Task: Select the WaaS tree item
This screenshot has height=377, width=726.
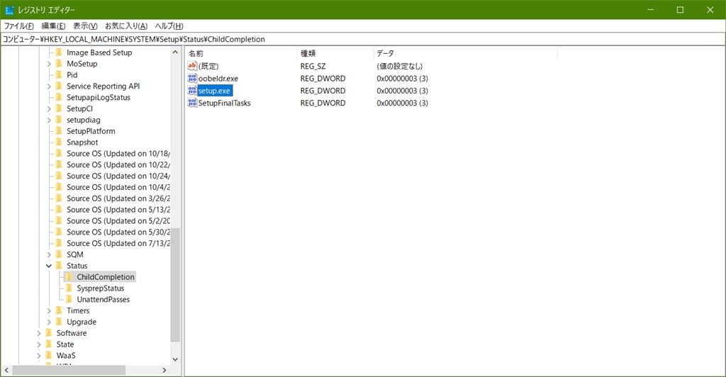Action: click(66, 356)
